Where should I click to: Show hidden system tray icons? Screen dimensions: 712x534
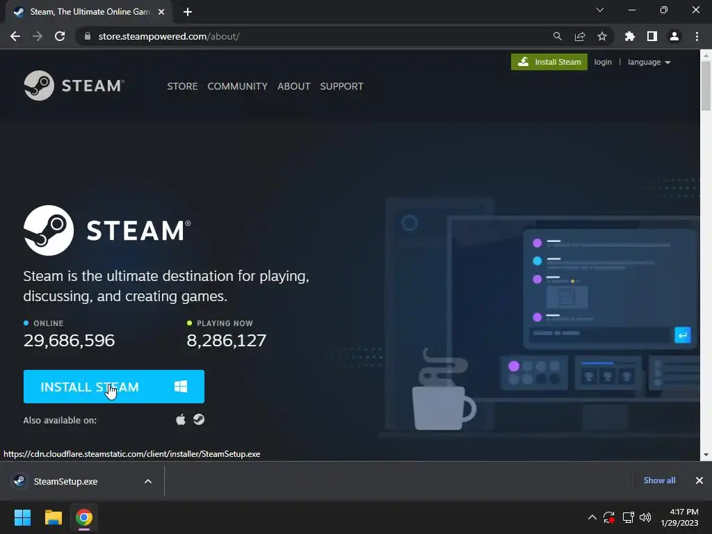[592, 517]
